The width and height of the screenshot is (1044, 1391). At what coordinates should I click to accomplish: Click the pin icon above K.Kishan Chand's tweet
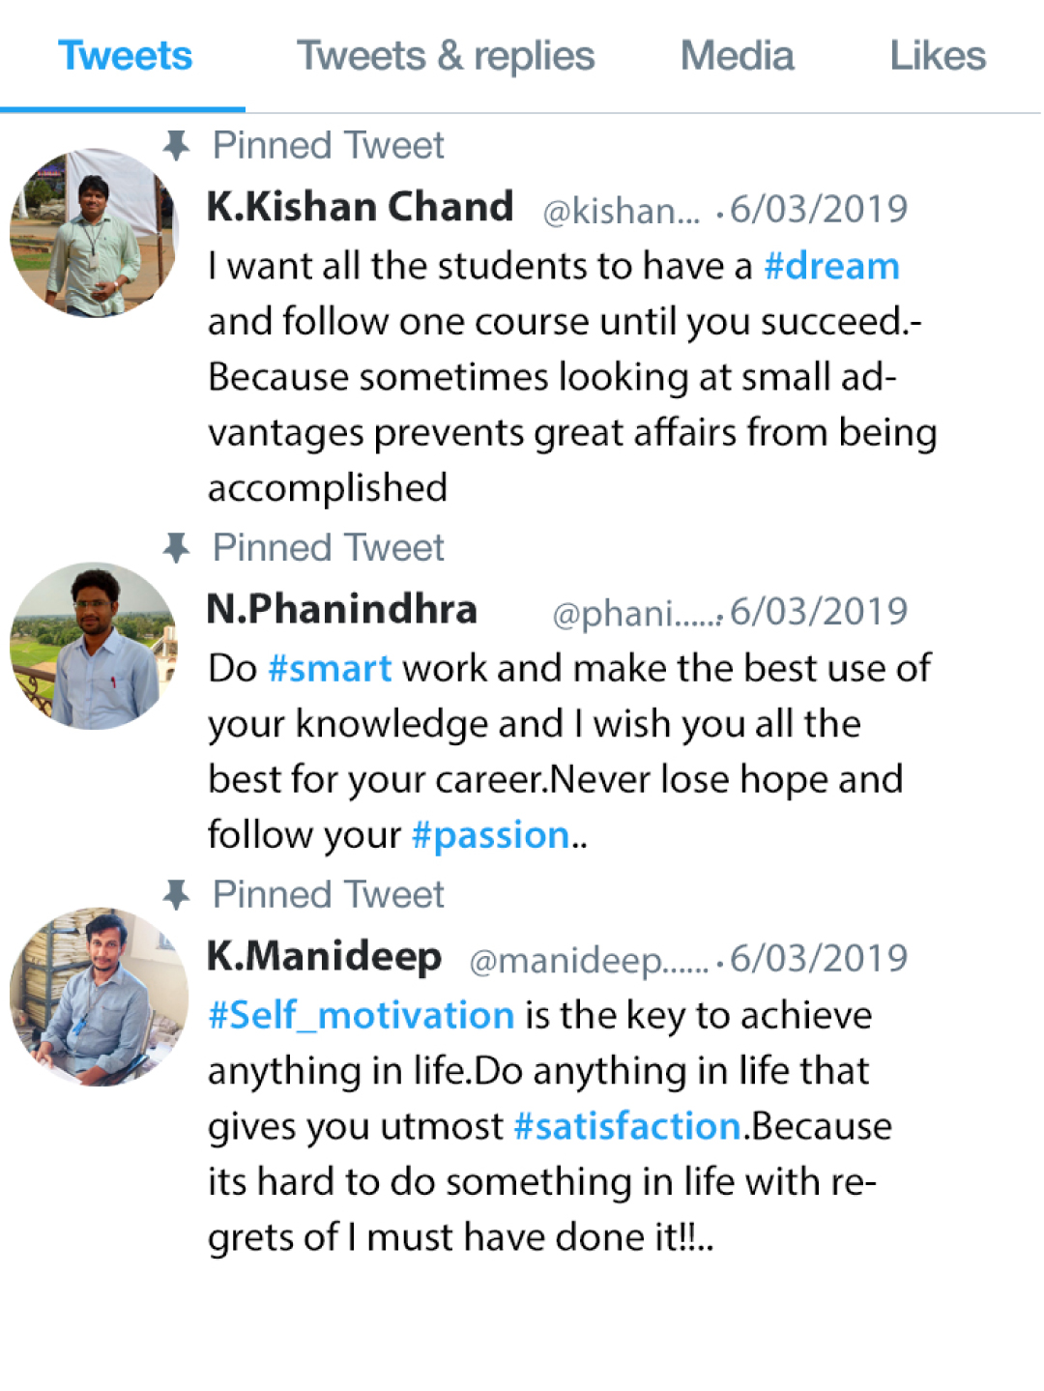[176, 146]
